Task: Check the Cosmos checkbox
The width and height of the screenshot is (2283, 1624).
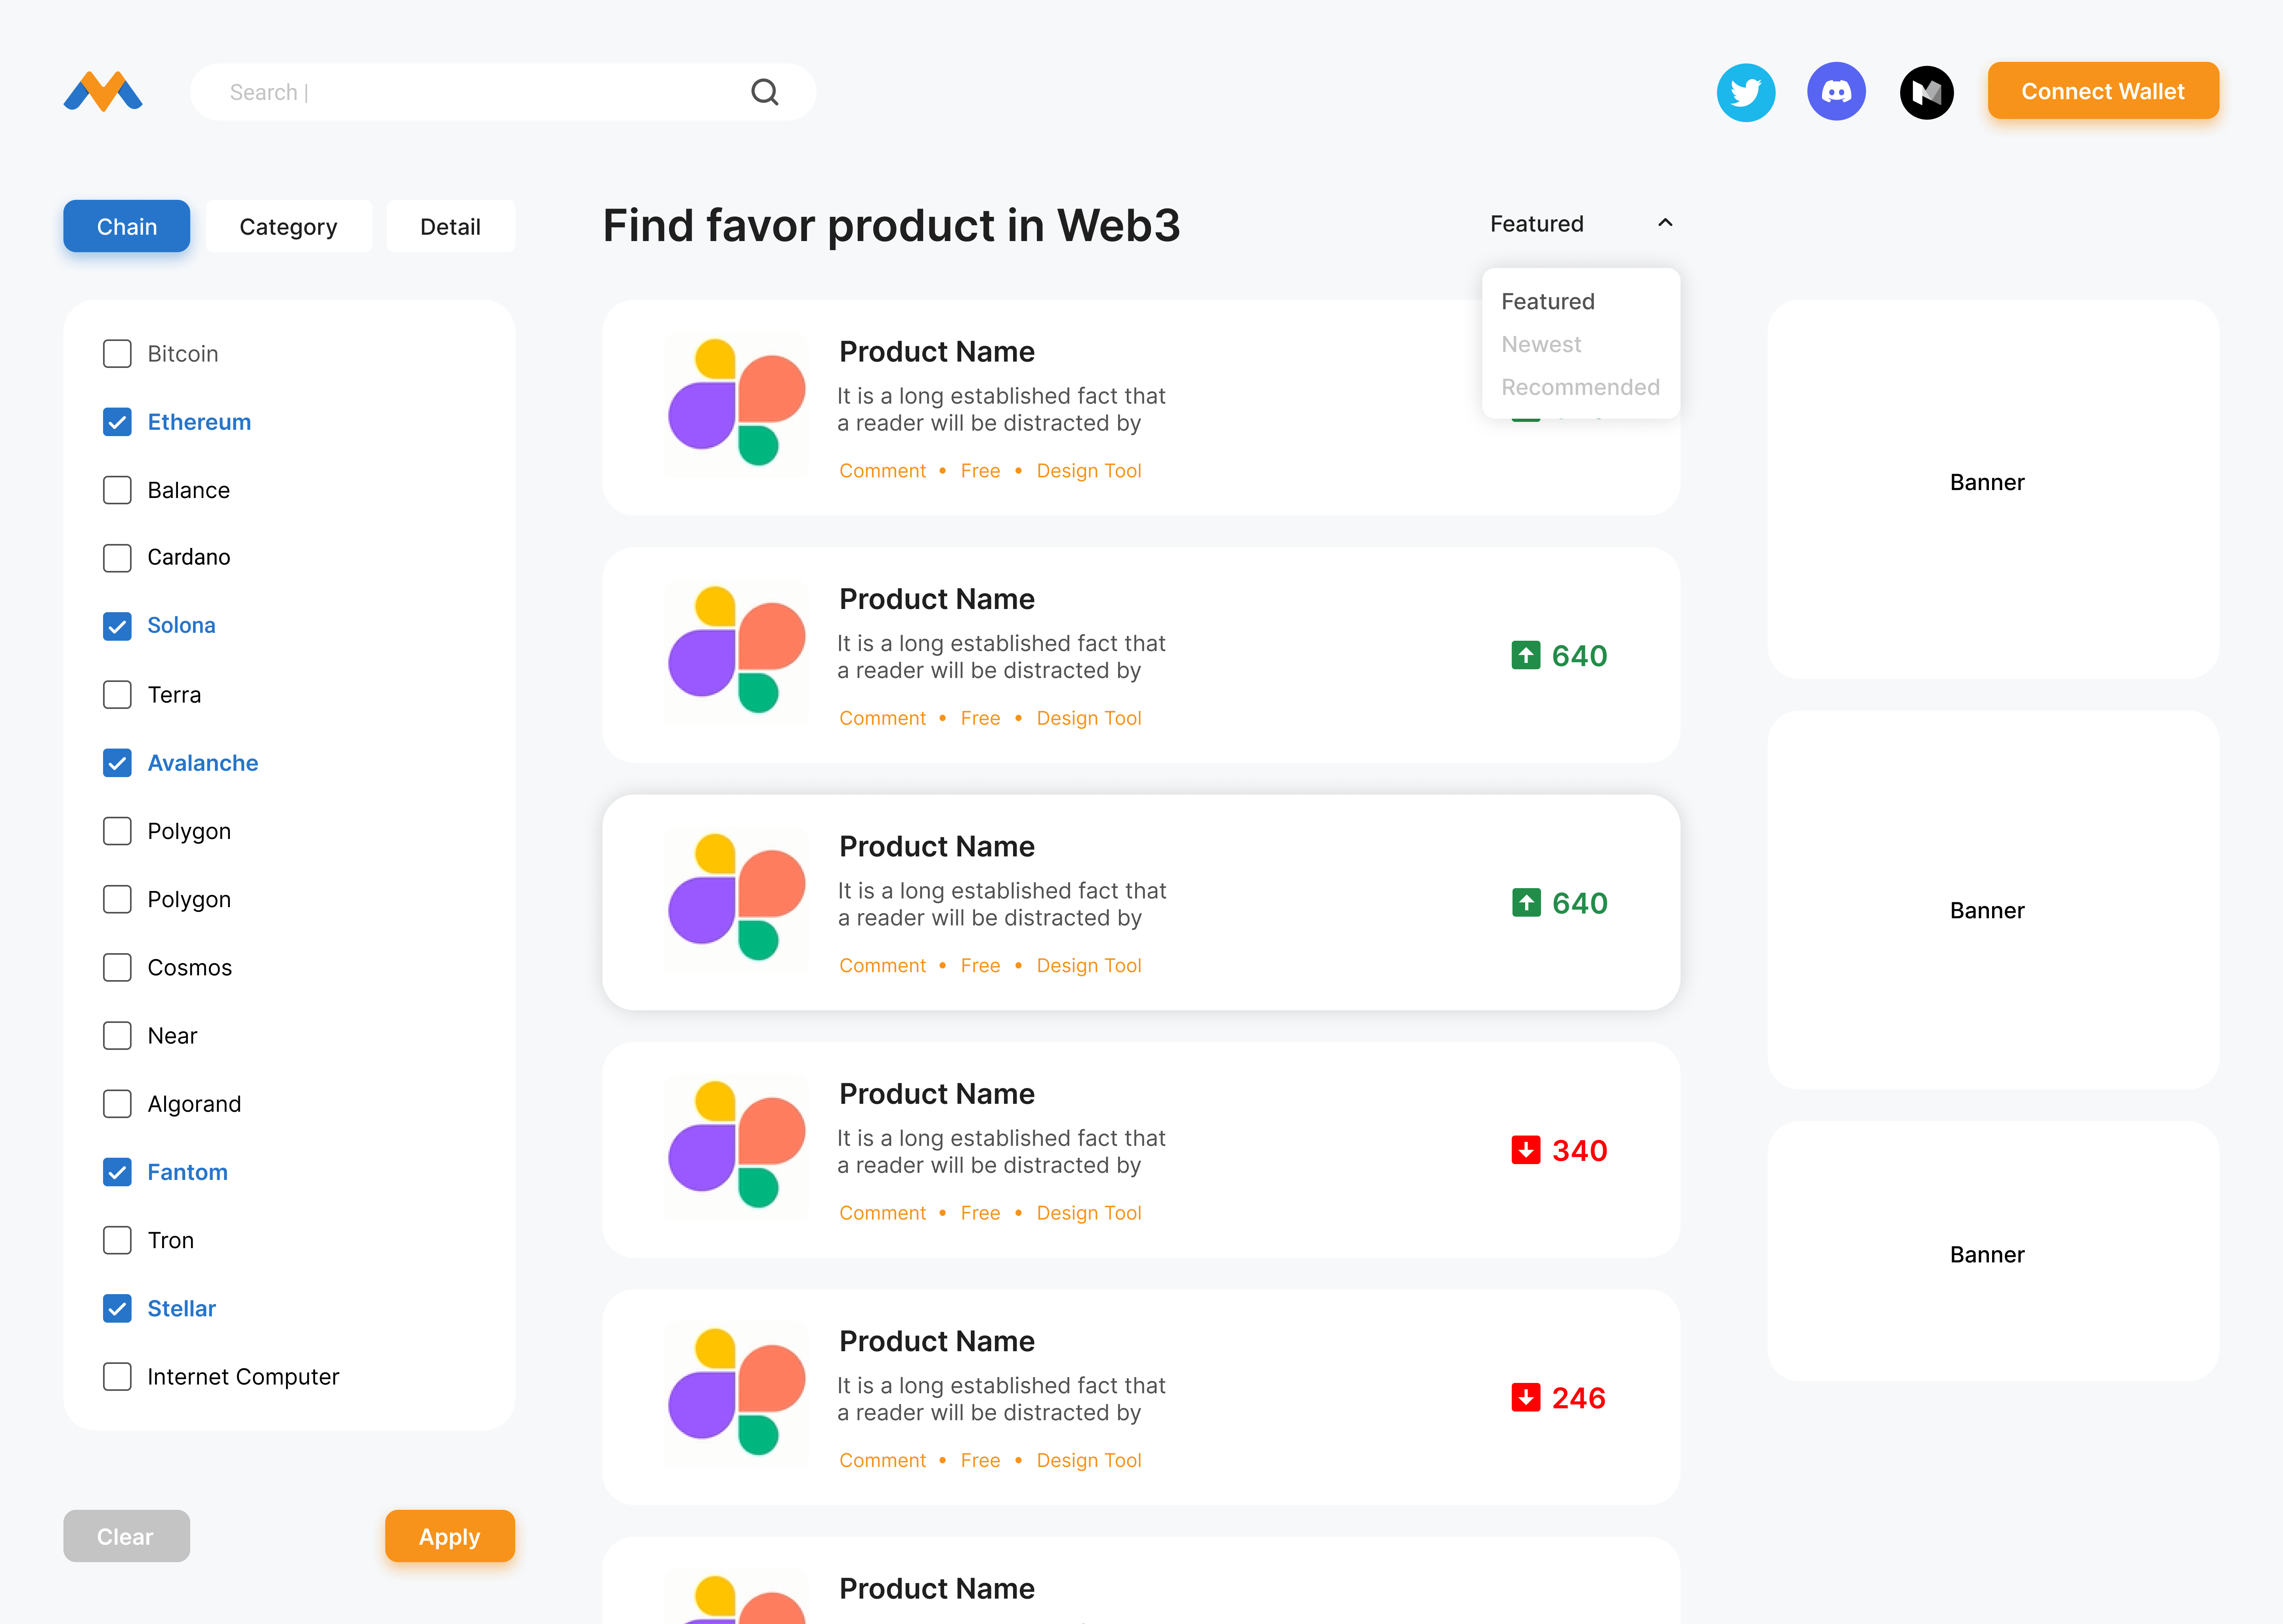Action: point(117,968)
